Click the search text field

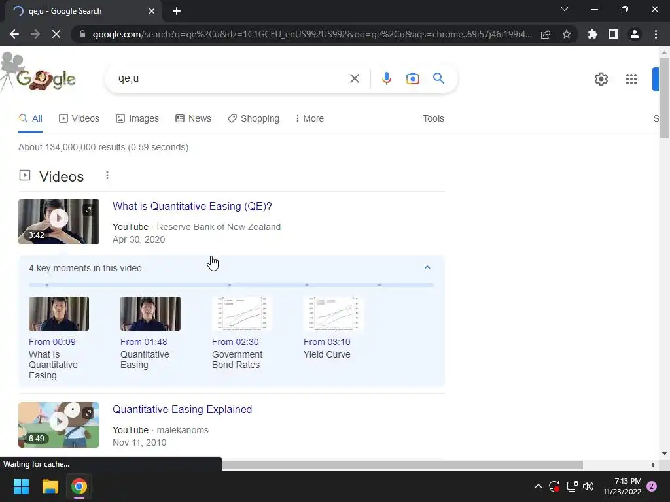[231, 78]
